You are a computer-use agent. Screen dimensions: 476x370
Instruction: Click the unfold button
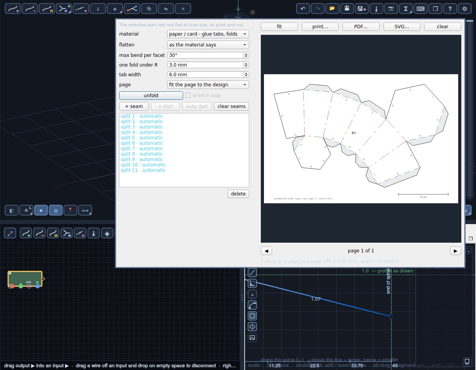[x=151, y=95]
